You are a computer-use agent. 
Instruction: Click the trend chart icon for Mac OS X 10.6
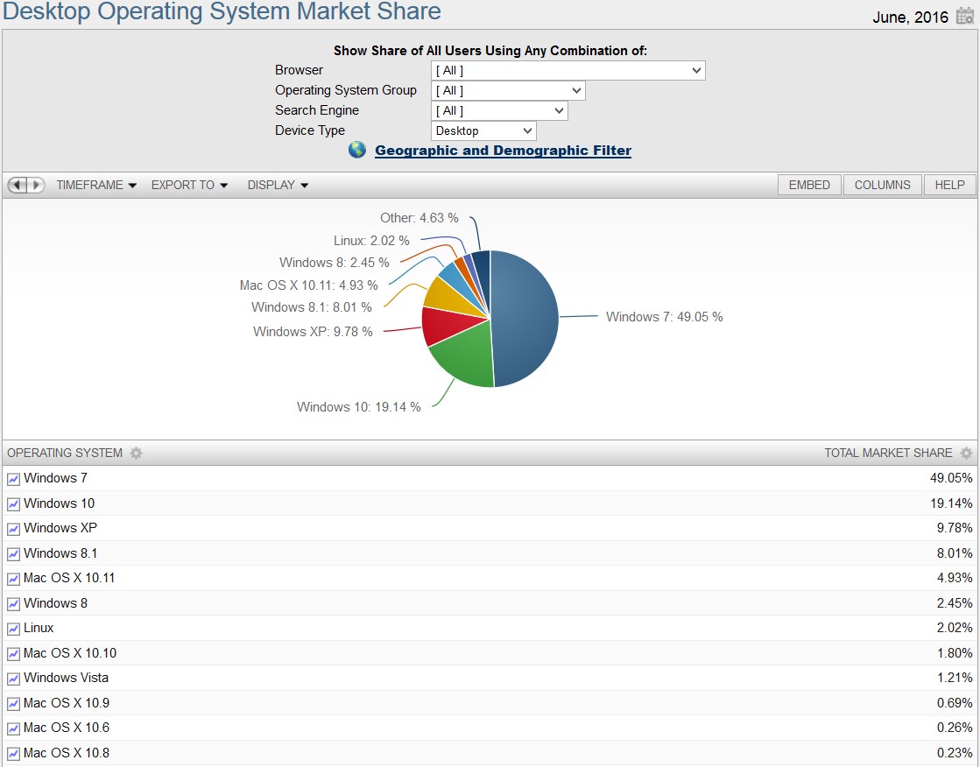click(x=13, y=729)
